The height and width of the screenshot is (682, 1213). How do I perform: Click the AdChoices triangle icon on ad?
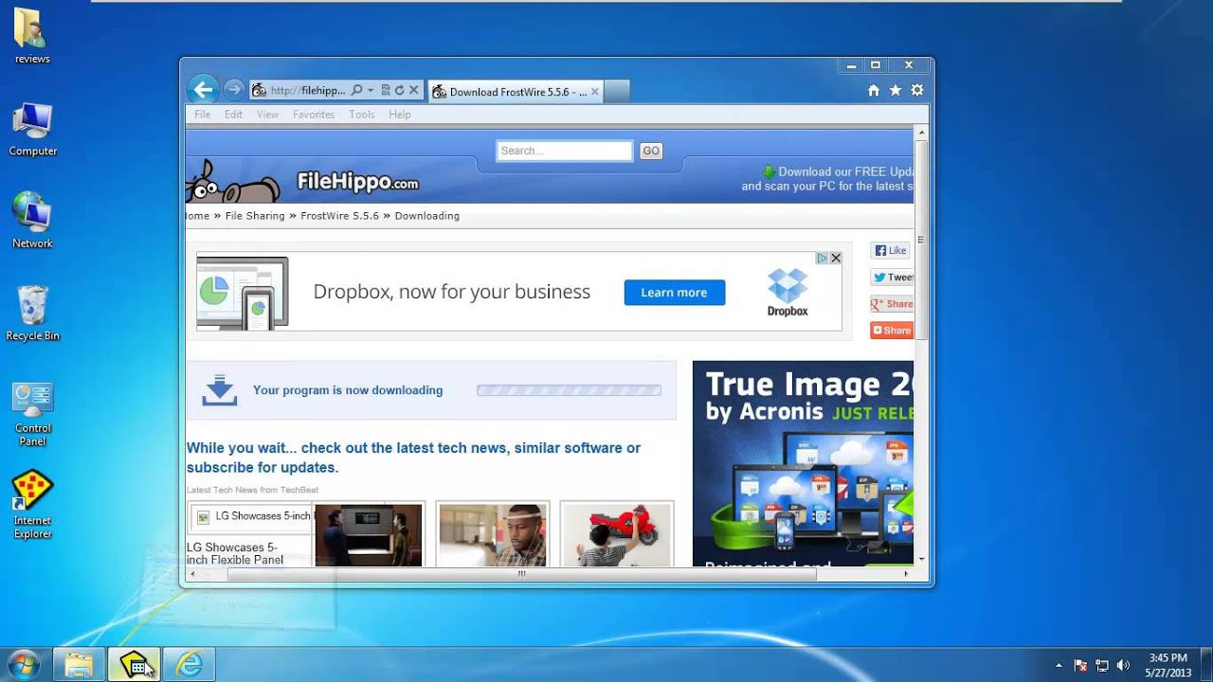pos(824,258)
